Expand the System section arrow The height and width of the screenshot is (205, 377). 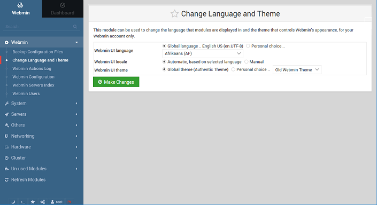(x=76, y=104)
